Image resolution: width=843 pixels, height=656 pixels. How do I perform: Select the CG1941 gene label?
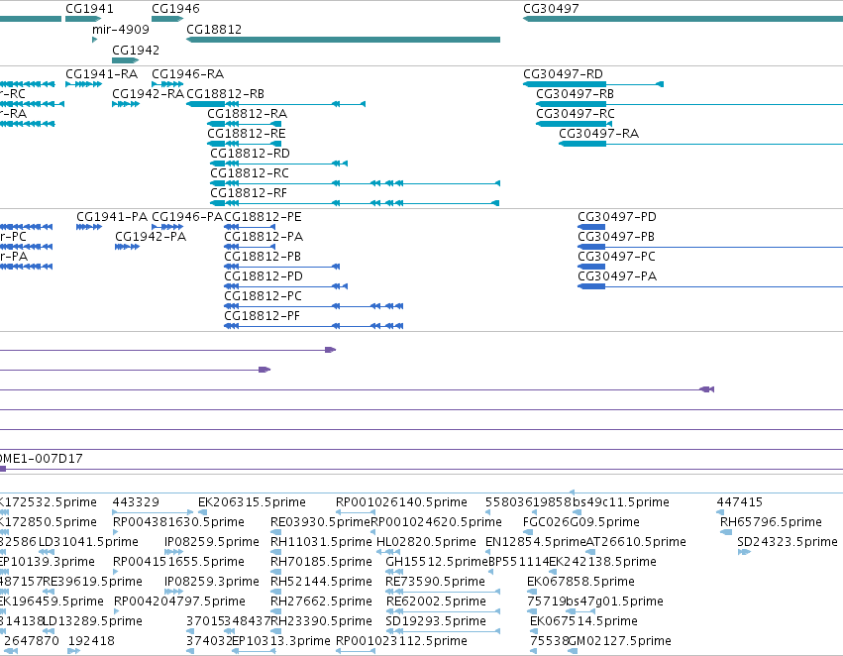pyautogui.click(x=89, y=9)
